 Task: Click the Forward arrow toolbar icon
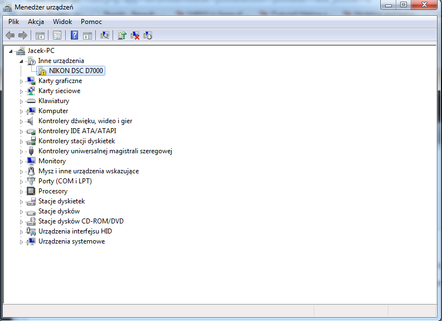(x=22, y=35)
